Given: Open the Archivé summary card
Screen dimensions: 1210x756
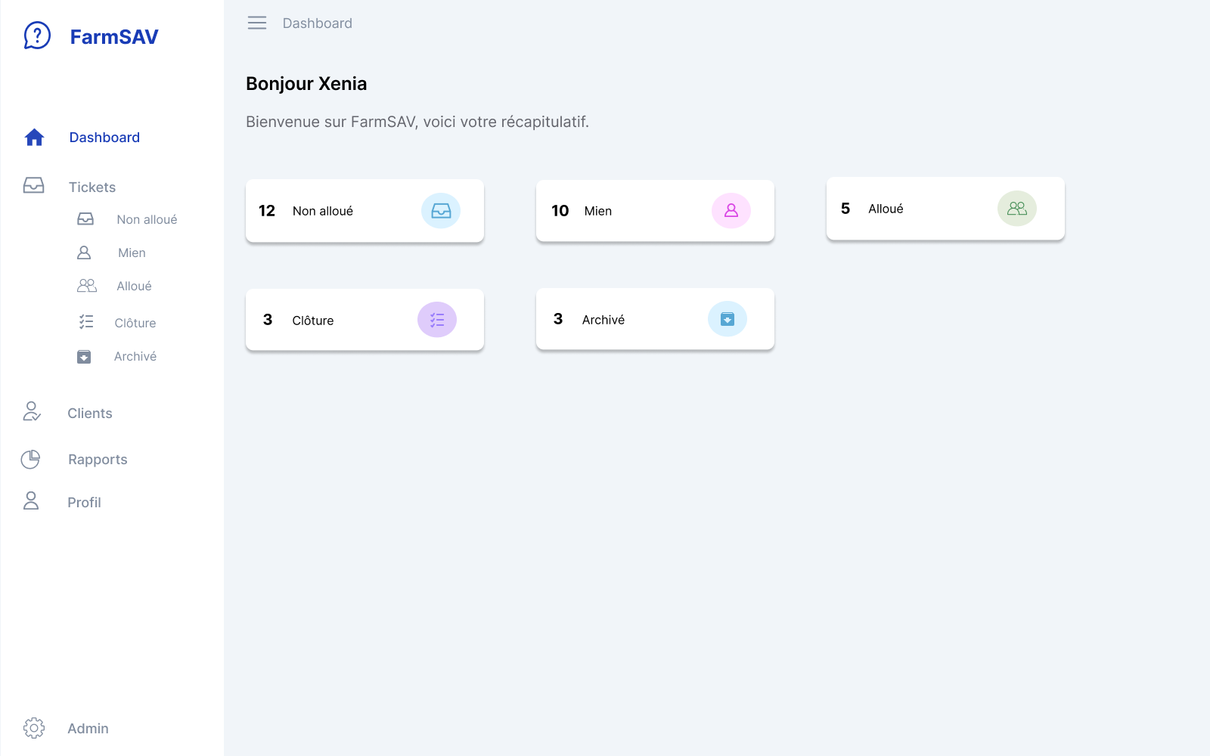Looking at the screenshot, I should tap(655, 319).
